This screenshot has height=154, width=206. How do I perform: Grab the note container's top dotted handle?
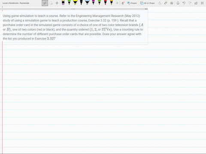pos(73,9)
